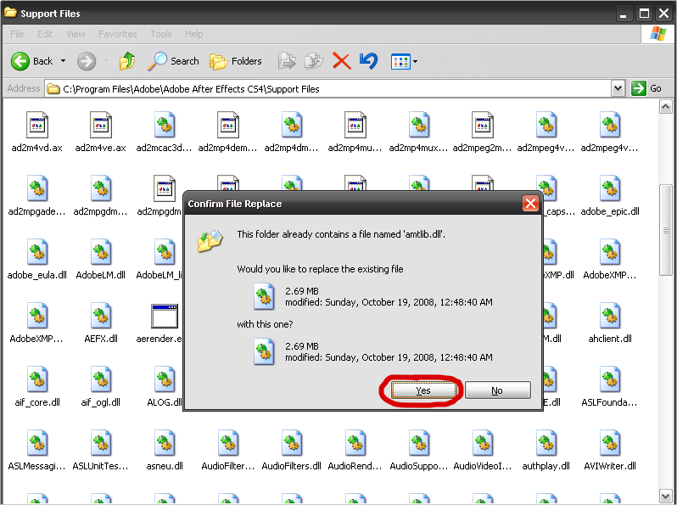Screen dimensions: 677x505
Task: Click the vertical scrollbar up arrow
Action: (x=665, y=106)
